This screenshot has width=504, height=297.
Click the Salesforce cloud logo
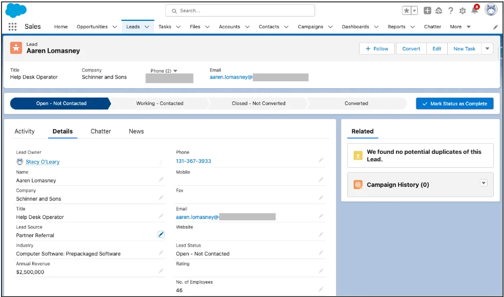point(16,11)
